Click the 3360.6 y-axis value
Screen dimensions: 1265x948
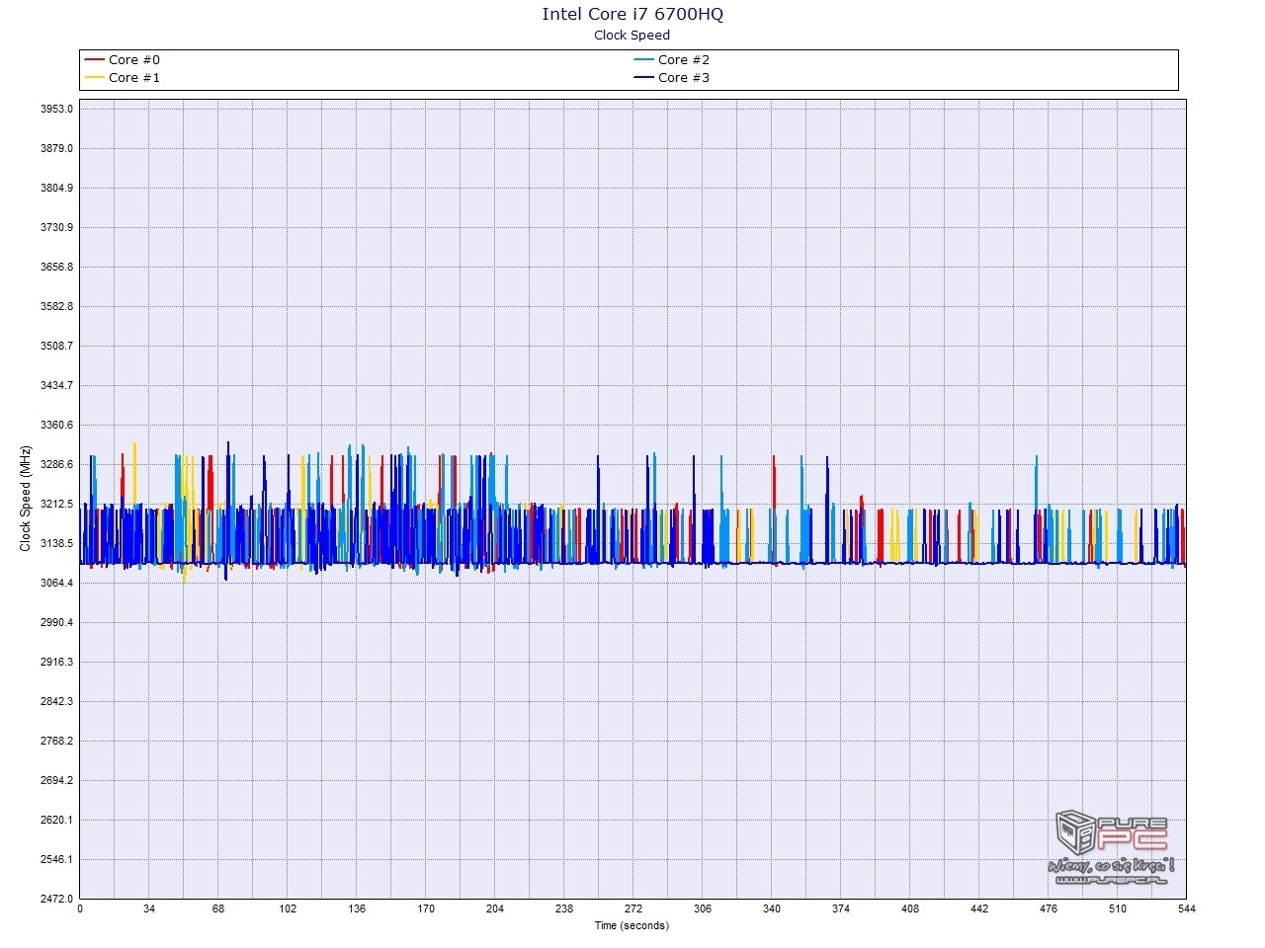(x=56, y=425)
